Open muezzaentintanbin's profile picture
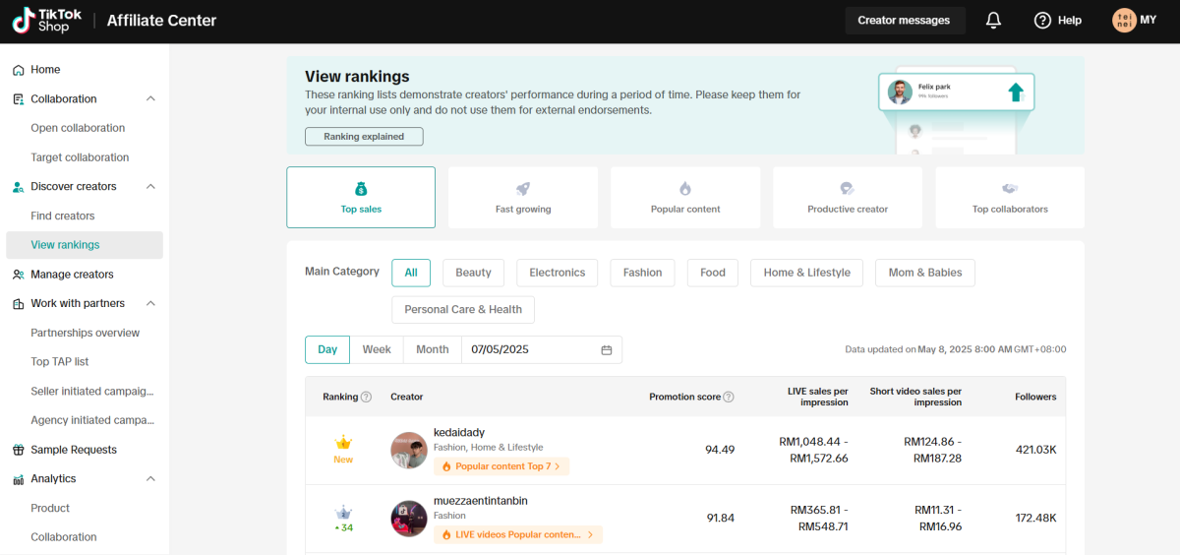The height and width of the screenshot is (555, 1180). (409, 519)
